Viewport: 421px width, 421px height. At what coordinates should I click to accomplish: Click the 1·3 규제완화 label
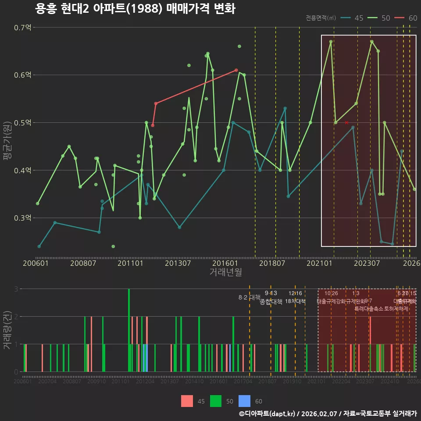click(356, 297)
